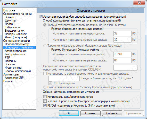This screenshot has width=147, height=119.
Task: Click the OK button
Action: tap(69, 113)
